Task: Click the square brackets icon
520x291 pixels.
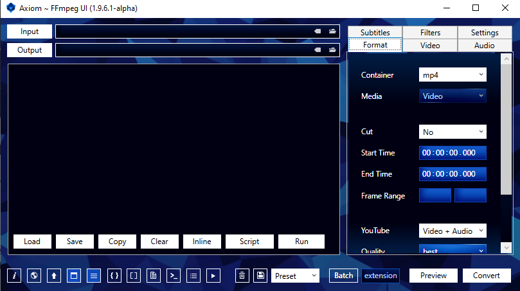Action: [x=134, y=276]
